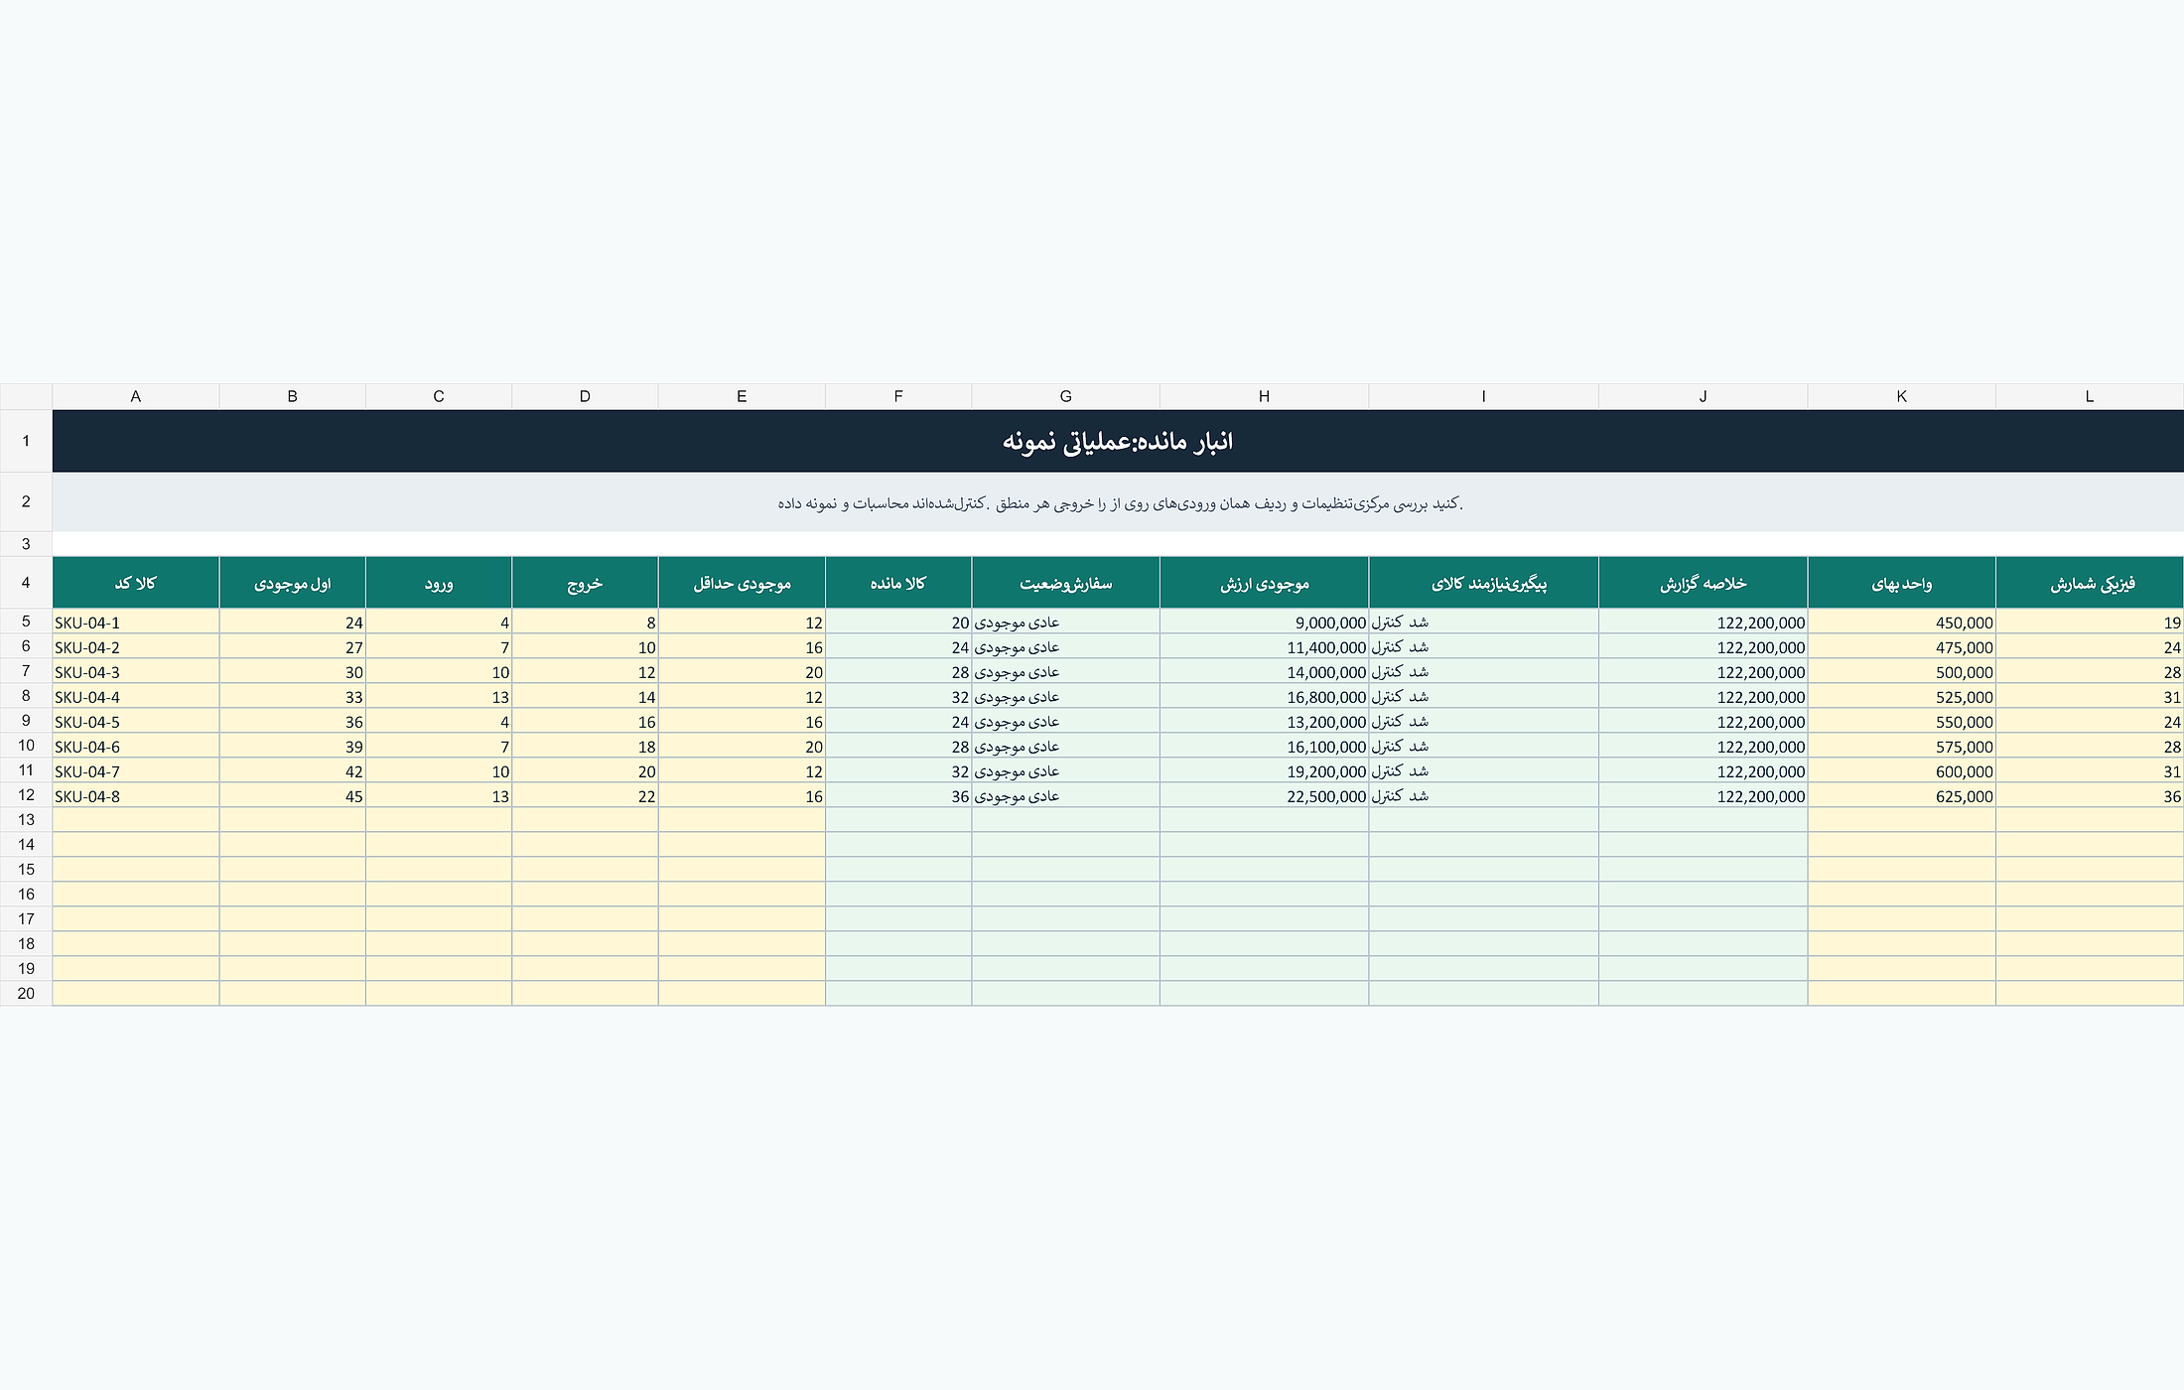Select cell with value 9,000,000
This screenshot has width=2184, height=1390.
pyautogui.click(x=1264, y=623)
